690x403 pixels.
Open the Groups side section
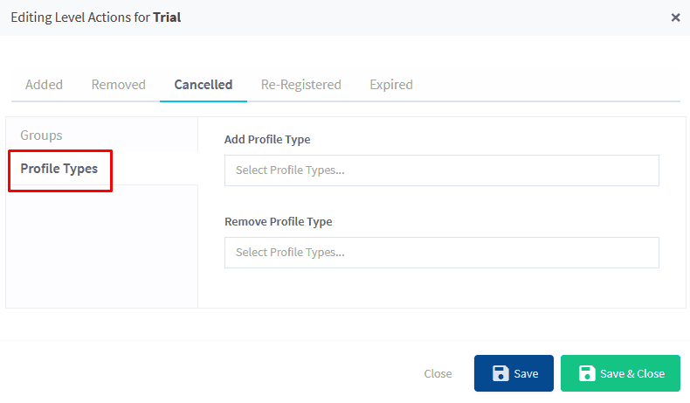[41, 135]
